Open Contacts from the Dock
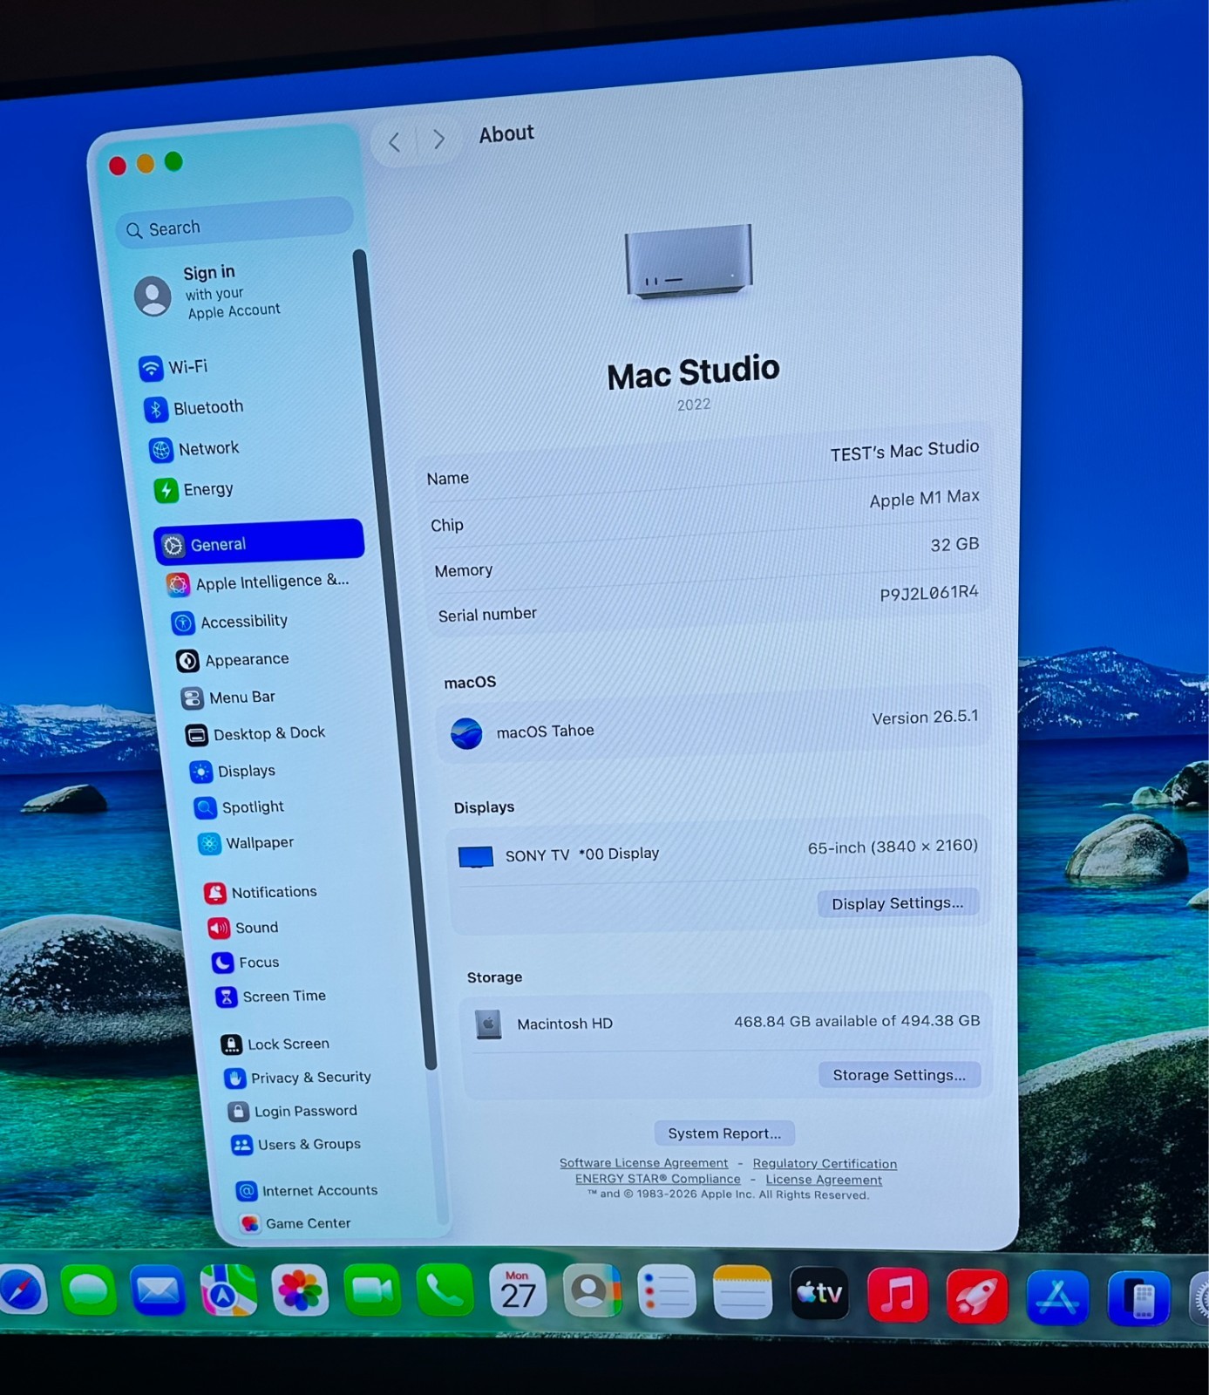 click(x=593, y=1291)
